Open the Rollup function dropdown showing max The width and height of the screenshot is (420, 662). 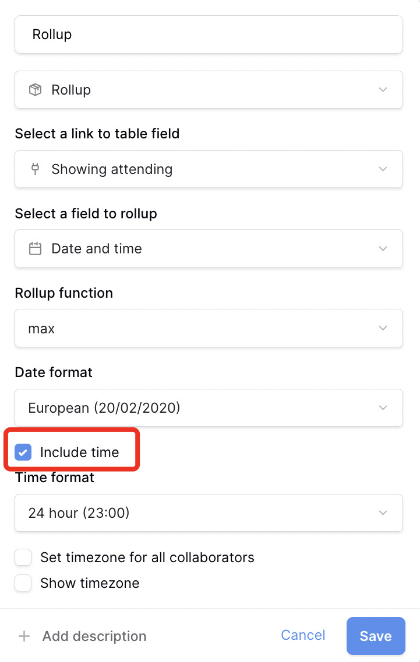209,328
